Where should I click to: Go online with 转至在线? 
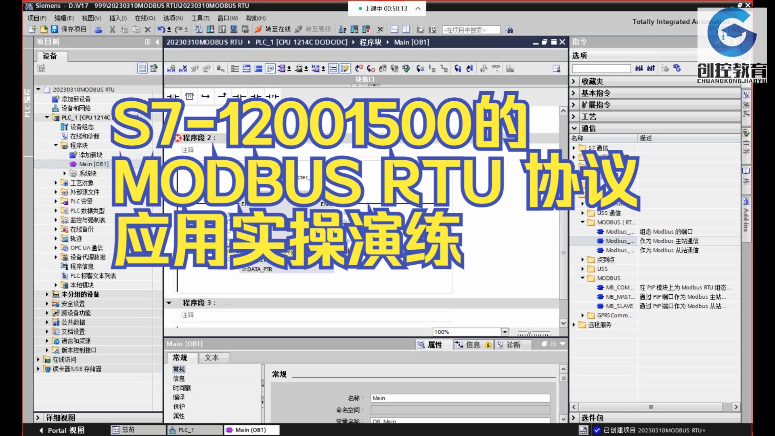tap(273, 29)
